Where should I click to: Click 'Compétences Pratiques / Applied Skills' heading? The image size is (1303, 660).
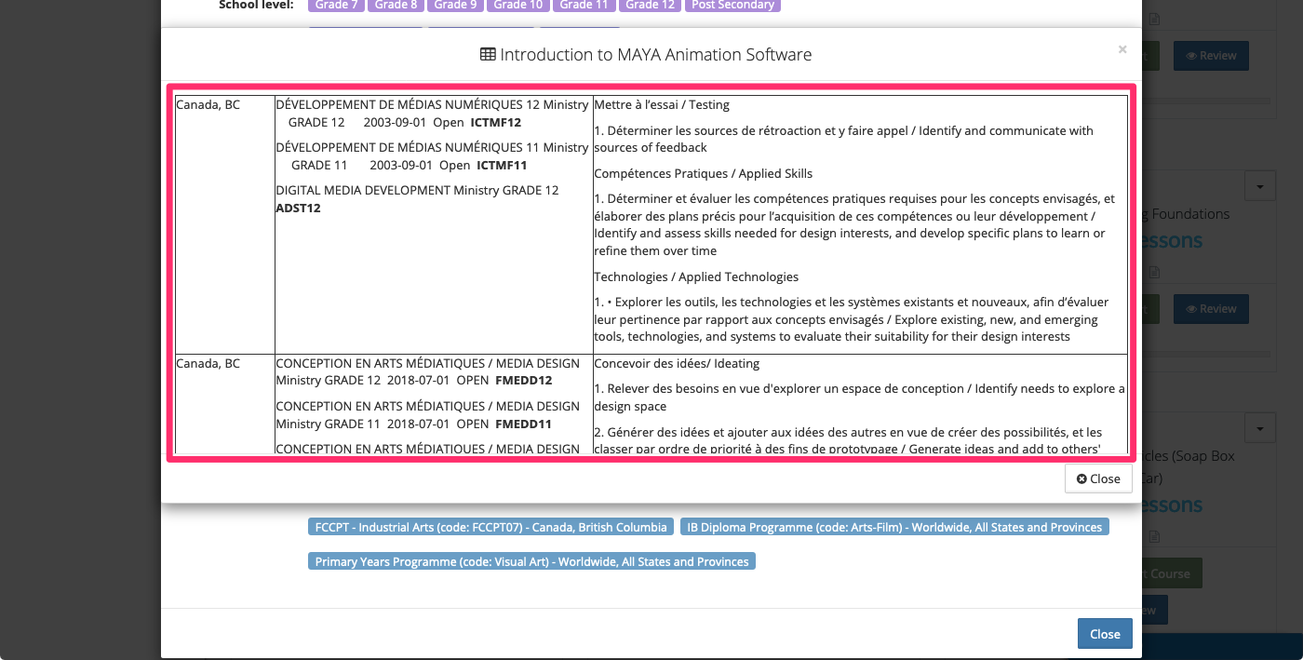click(x=703, y=173)
